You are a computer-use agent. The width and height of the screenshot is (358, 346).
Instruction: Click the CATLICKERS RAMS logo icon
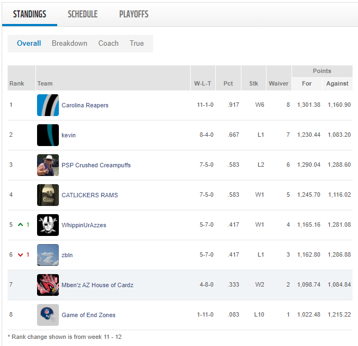[48, 195]
